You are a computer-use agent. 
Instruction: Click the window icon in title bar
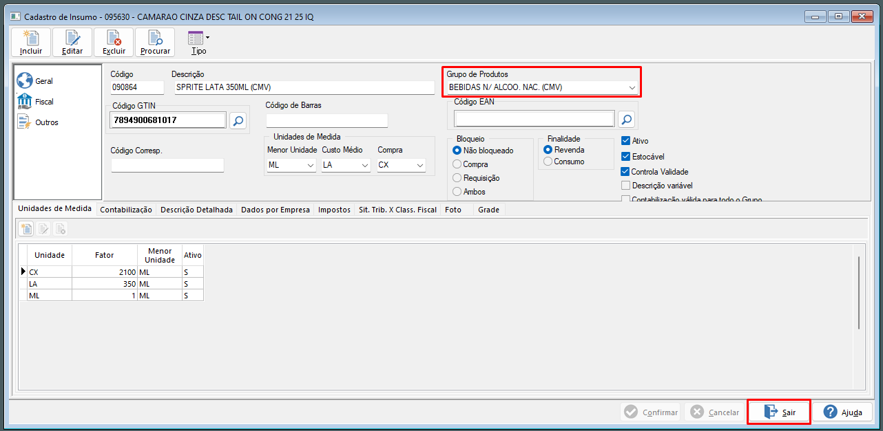coord(15,16)
